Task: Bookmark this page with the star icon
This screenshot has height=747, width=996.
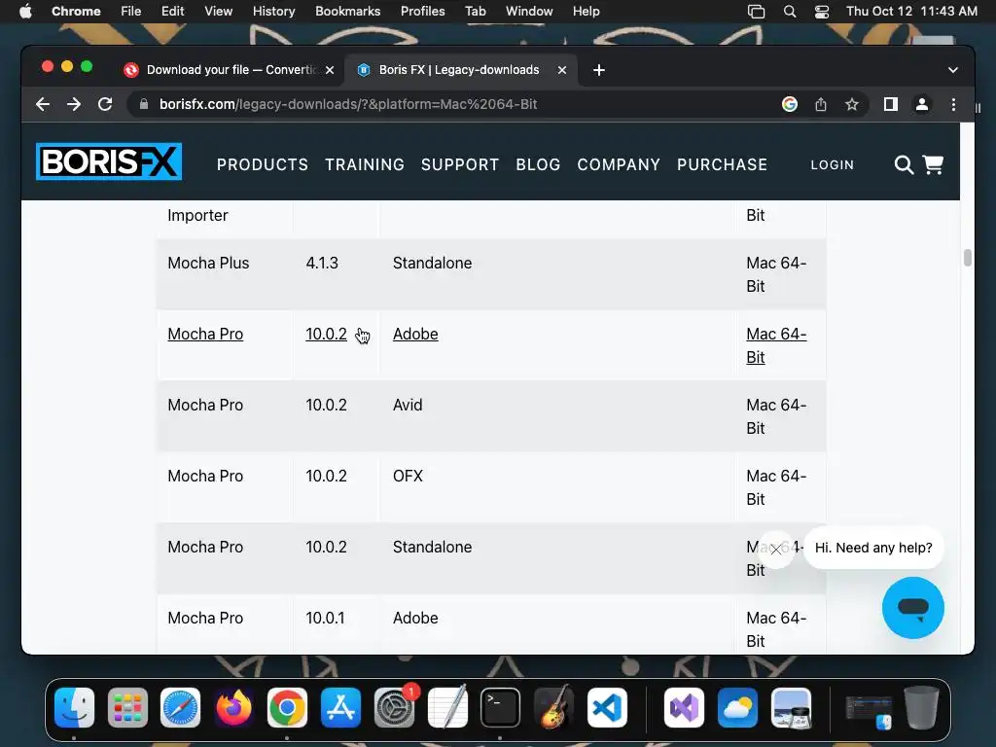Action: 852,104
